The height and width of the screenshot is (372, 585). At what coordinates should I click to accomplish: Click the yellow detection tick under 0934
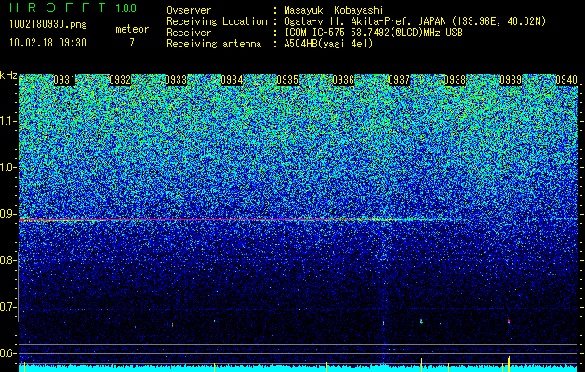pyautogui.click(x=215, y=367)
